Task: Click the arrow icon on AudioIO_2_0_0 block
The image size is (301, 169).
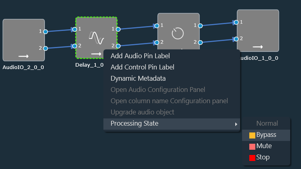Action: point(23,56)
